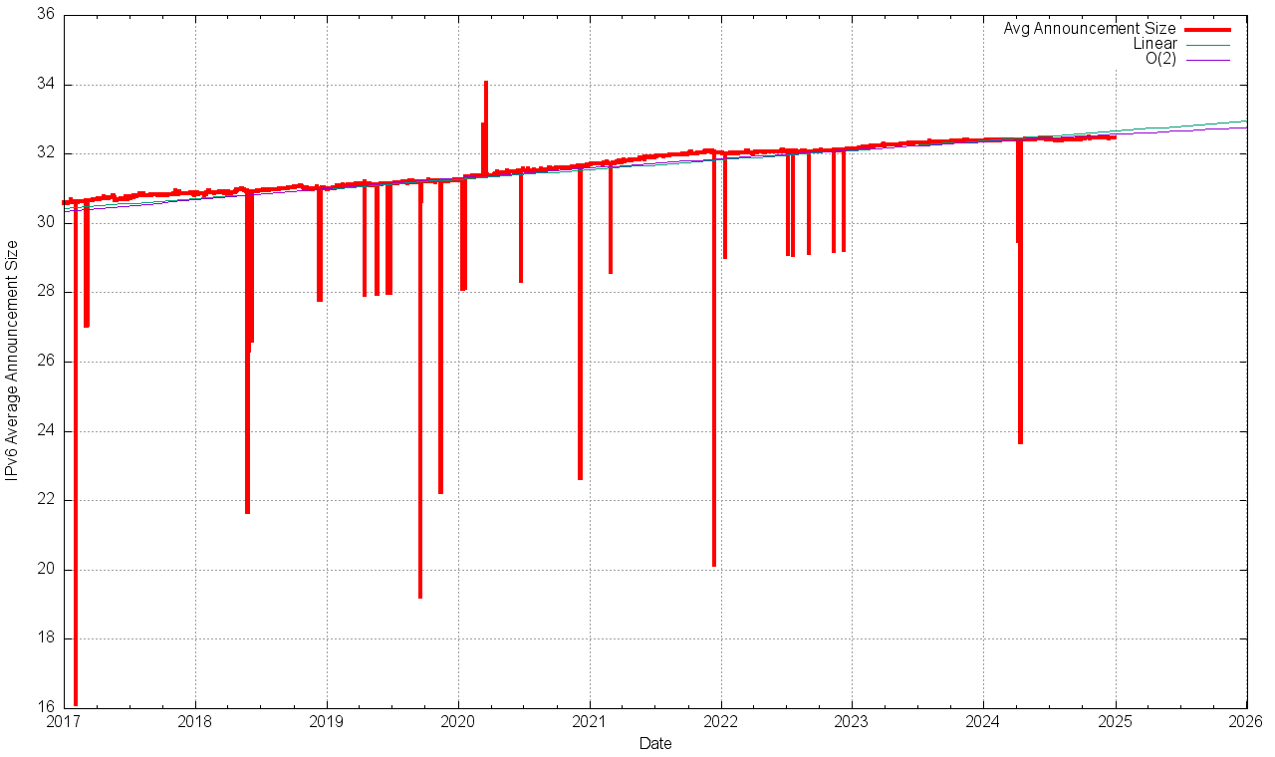Click the 2017 label at the x-axis start
The width and height of the screenshot is (1275, 757).
(x=64, y=722)
